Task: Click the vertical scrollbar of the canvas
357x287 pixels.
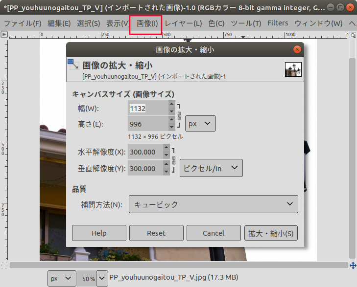Action: [x=352, y=158]
